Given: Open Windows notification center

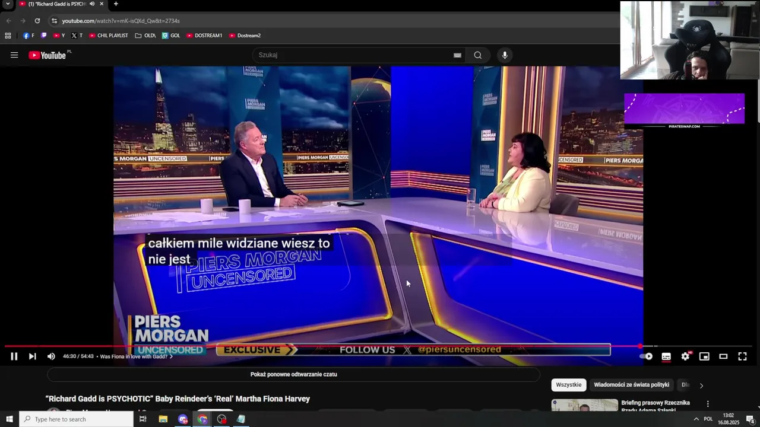Looking at the screenshot, I should (750, 419).
